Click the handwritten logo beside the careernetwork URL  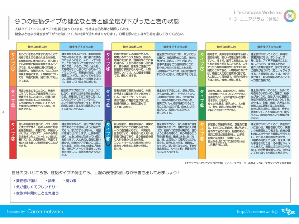point(288,212)
